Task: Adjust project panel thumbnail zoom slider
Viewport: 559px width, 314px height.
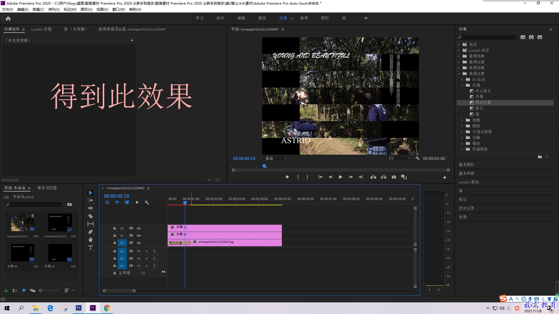Action: point(40,290)
